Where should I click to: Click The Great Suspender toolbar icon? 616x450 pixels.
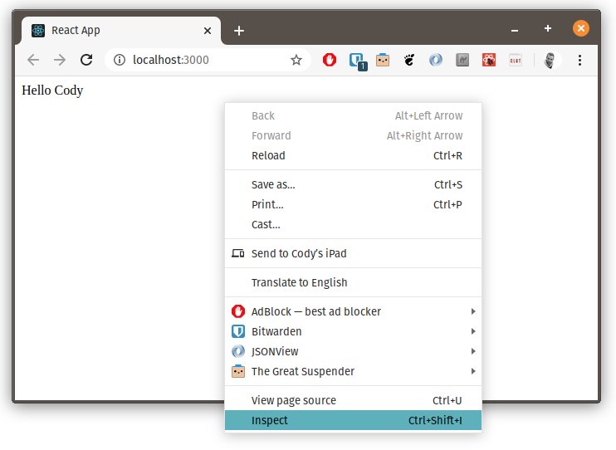coord(383,60)
